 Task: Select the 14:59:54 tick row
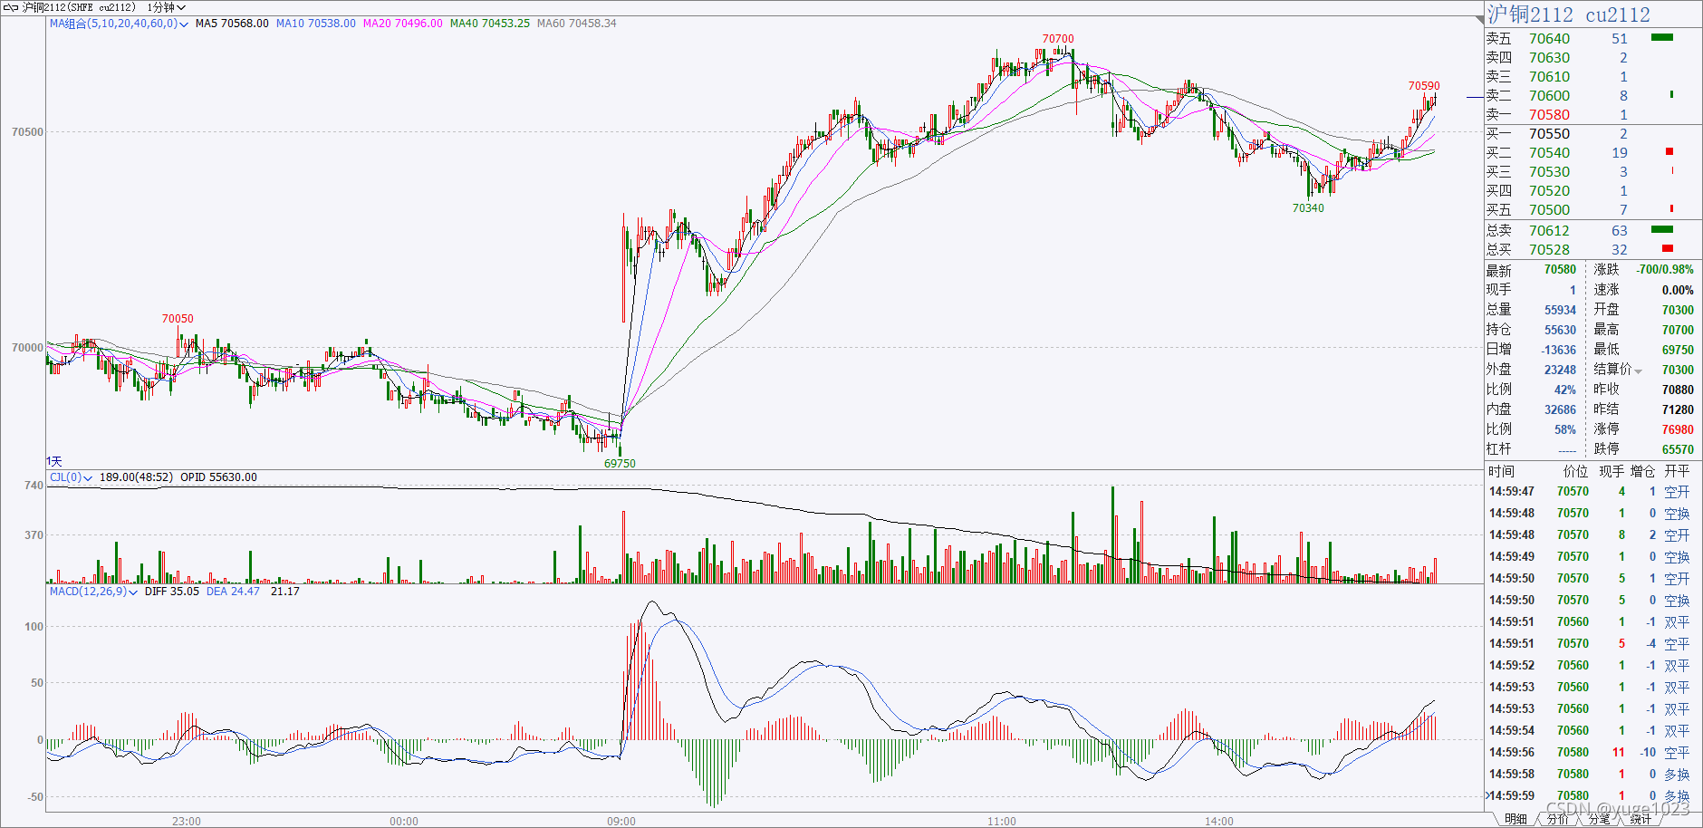(1592, 731)
